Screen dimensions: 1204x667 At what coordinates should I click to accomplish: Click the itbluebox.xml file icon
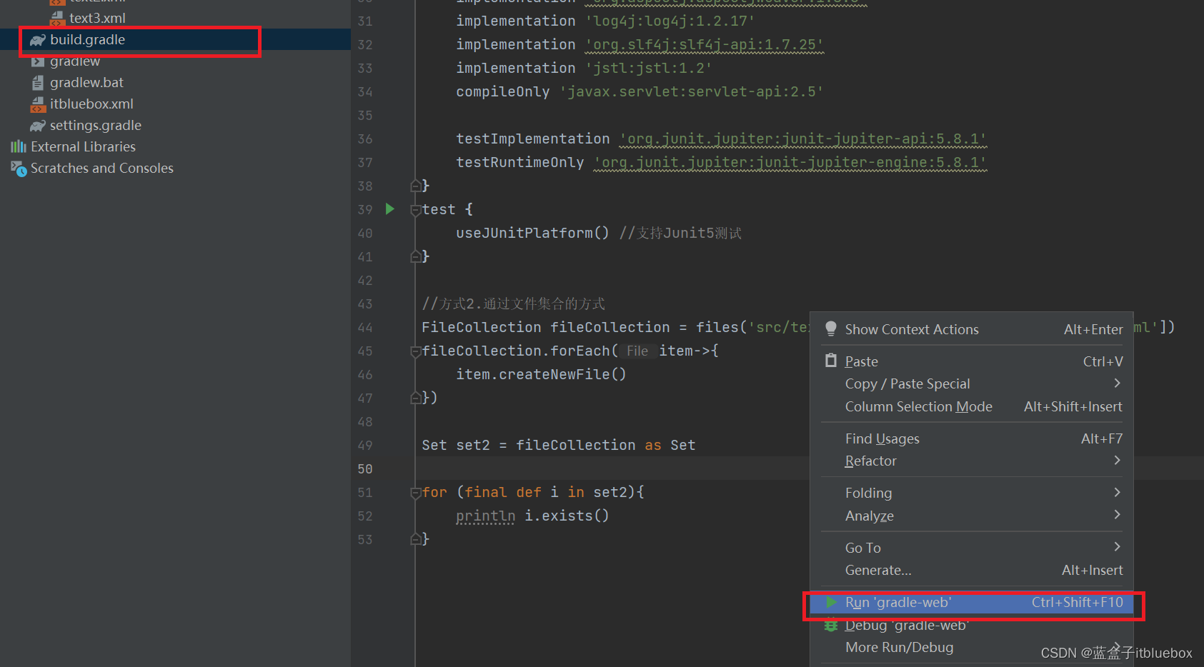pyautogui.click(x=38, y=104)
